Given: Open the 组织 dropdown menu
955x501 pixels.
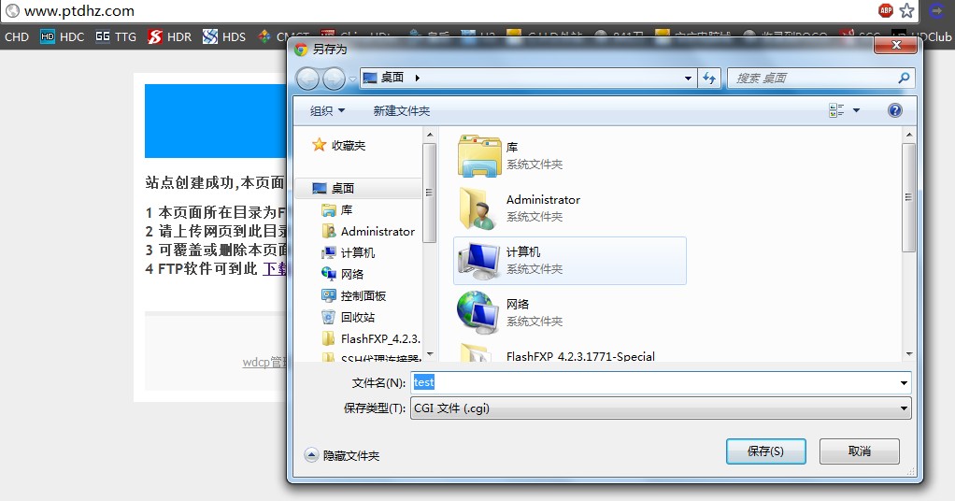Looking at the screenshot, I should point(327,110).
